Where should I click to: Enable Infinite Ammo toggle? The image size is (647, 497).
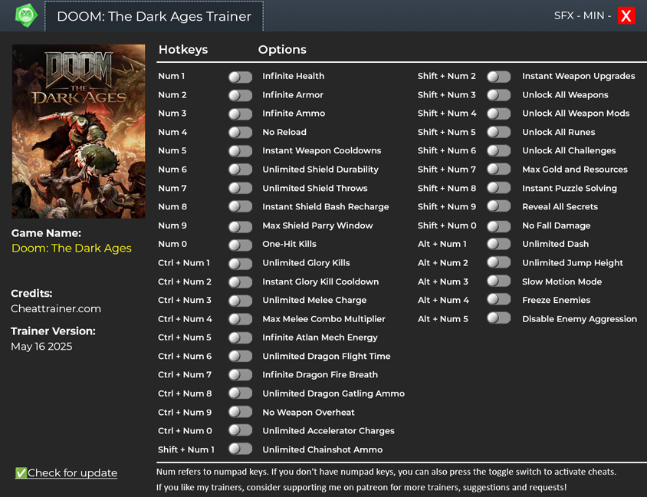click(240, 114)
